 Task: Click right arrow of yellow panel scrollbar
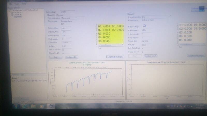pos(123,45)
